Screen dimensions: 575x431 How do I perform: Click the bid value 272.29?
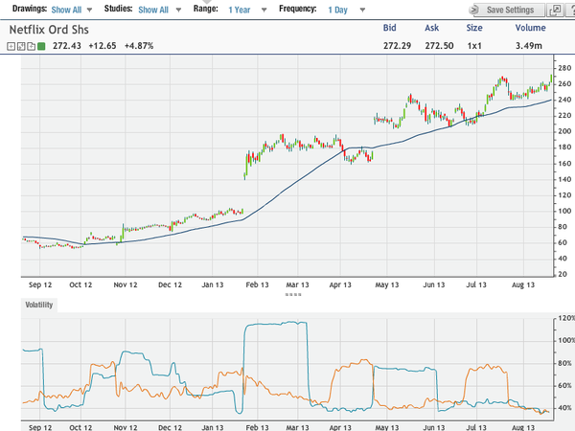coord(397,46)
